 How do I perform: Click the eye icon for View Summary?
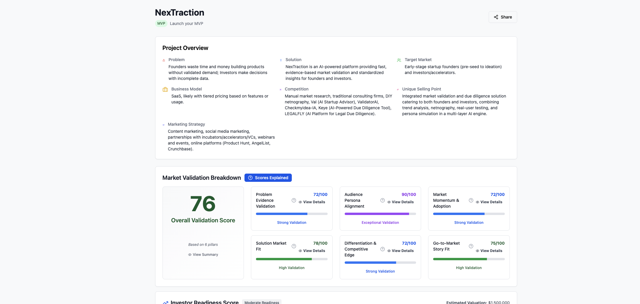pyautogui.click(x=190, y=254)
